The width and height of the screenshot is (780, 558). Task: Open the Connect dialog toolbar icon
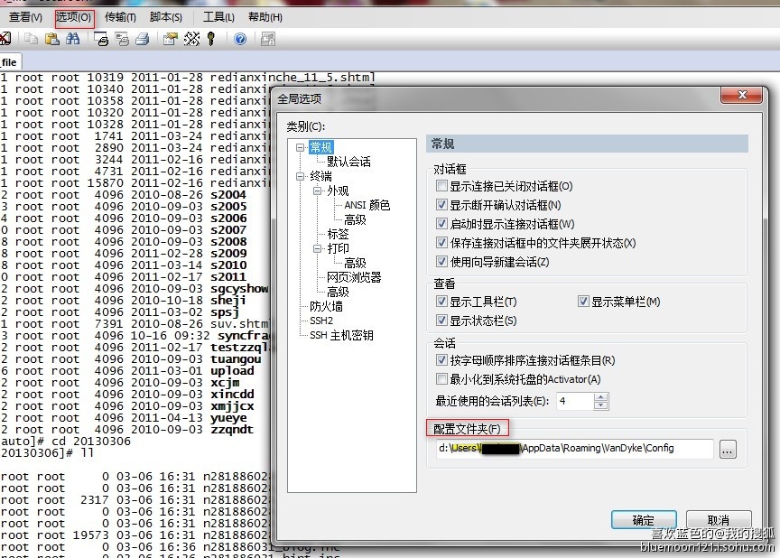click(102, 40)
